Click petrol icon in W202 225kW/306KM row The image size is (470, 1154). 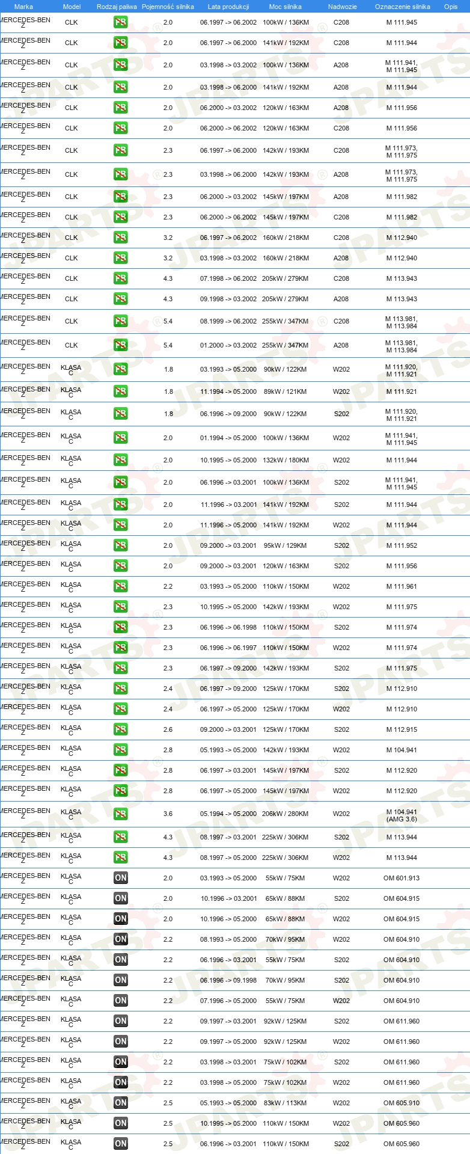tap(121, 858)
